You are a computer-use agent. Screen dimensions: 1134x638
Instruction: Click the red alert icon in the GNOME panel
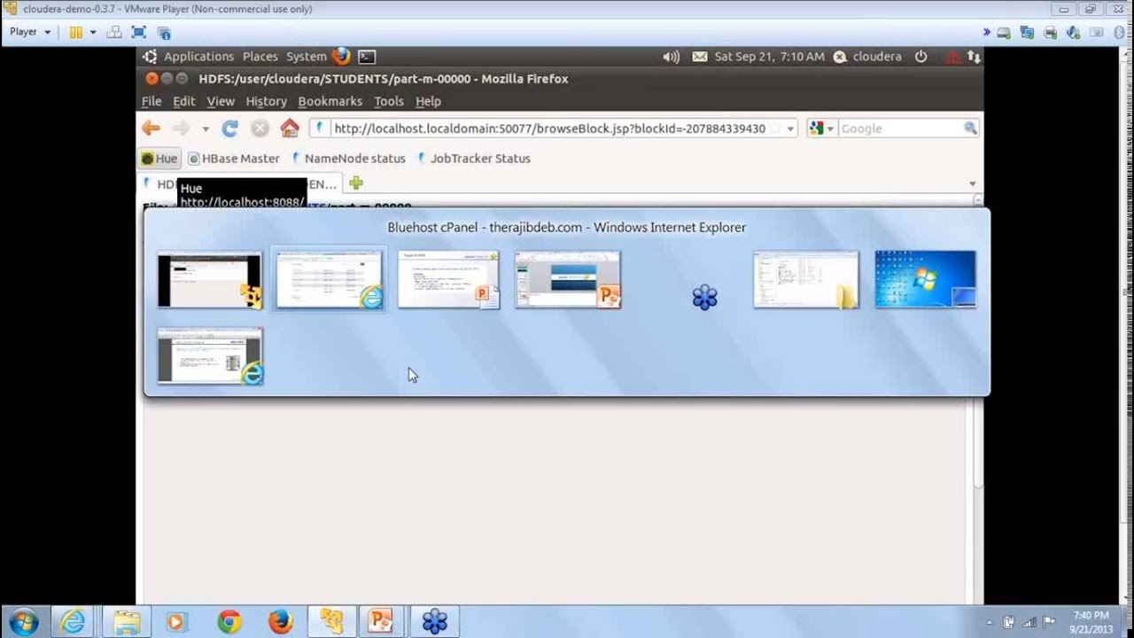pos(952,57)
